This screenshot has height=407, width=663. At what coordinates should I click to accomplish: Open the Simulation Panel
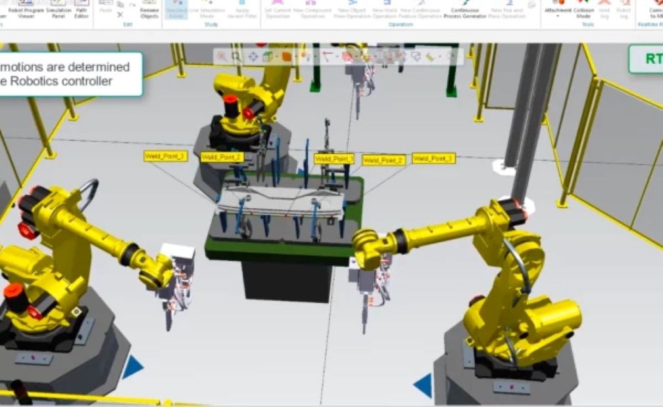tap(58, 9)
